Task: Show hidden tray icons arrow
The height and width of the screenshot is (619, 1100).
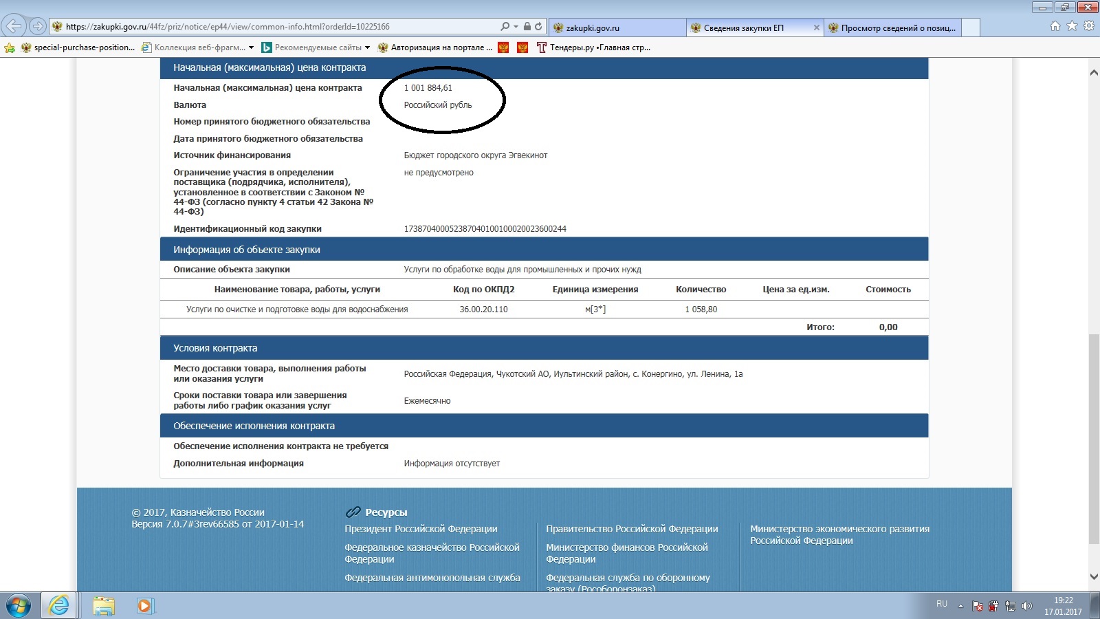Action: click(961, 606)
